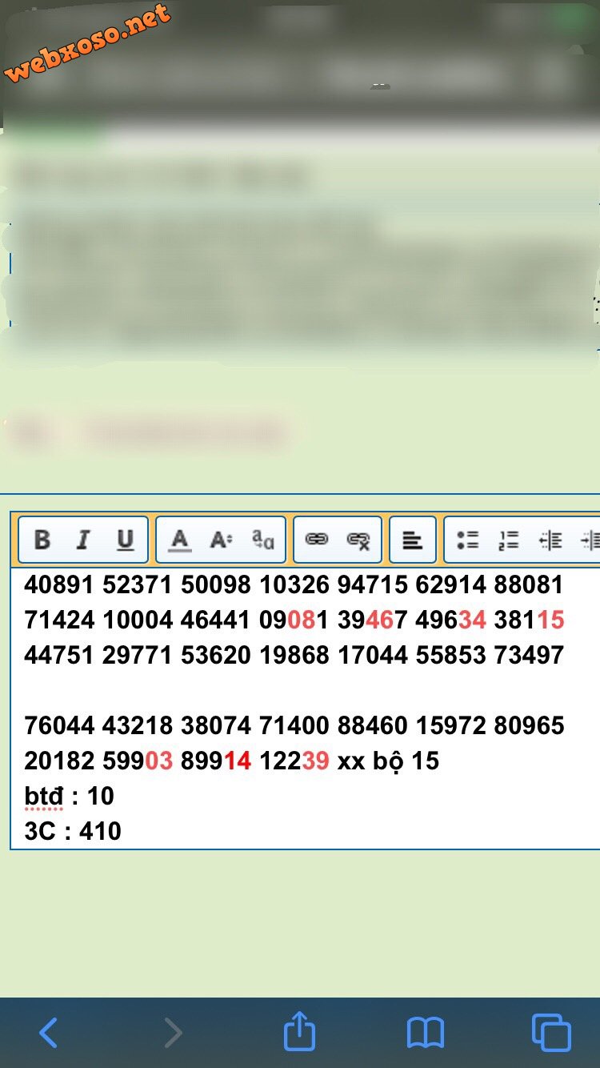The width and height of the screenshot is (600, 1068).
Task: Toggle bold formatting in editor toolbar
Action: [x=42, y=540]
